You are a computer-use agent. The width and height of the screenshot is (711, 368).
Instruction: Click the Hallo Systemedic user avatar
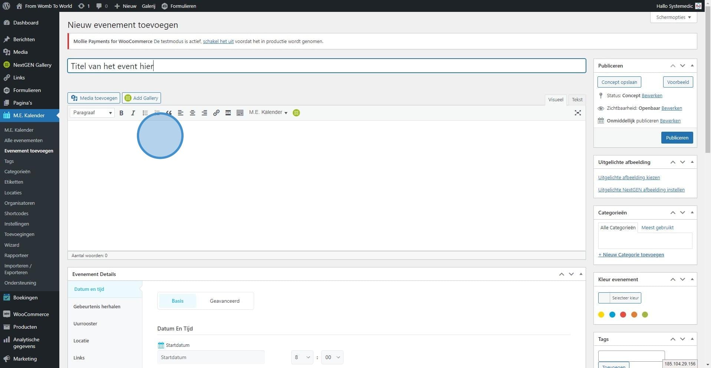click(698, 6)
